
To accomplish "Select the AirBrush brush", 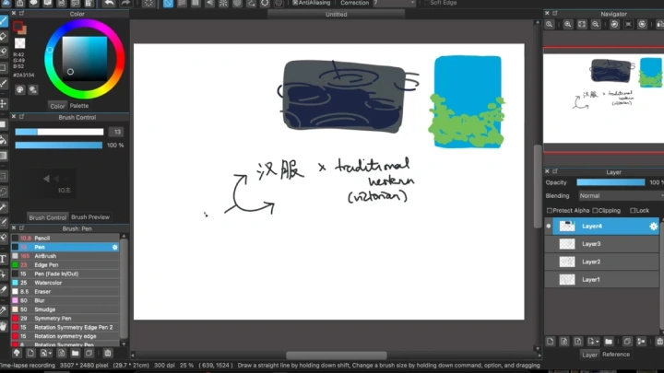I will [65, 256].
